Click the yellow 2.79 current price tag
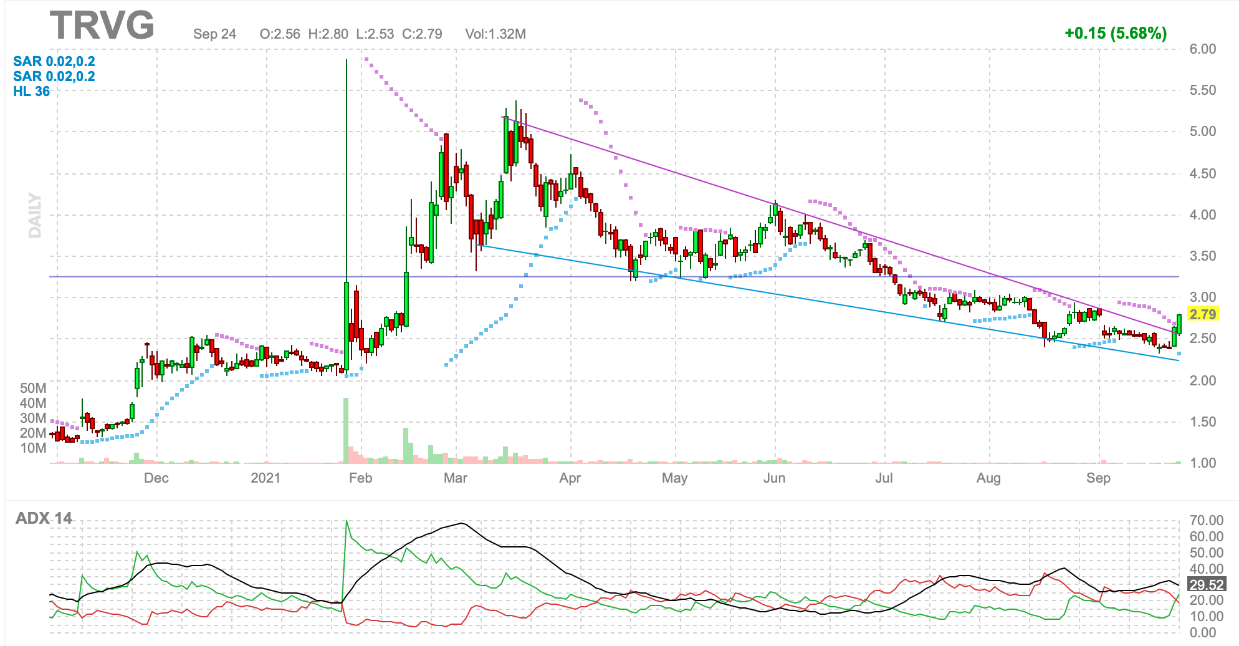The image size is (1239, 646). tap(1202, 314)
